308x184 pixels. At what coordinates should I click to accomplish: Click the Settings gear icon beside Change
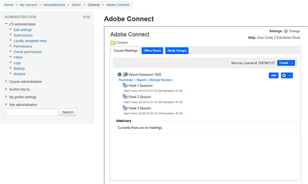click(x=286, y=31)
